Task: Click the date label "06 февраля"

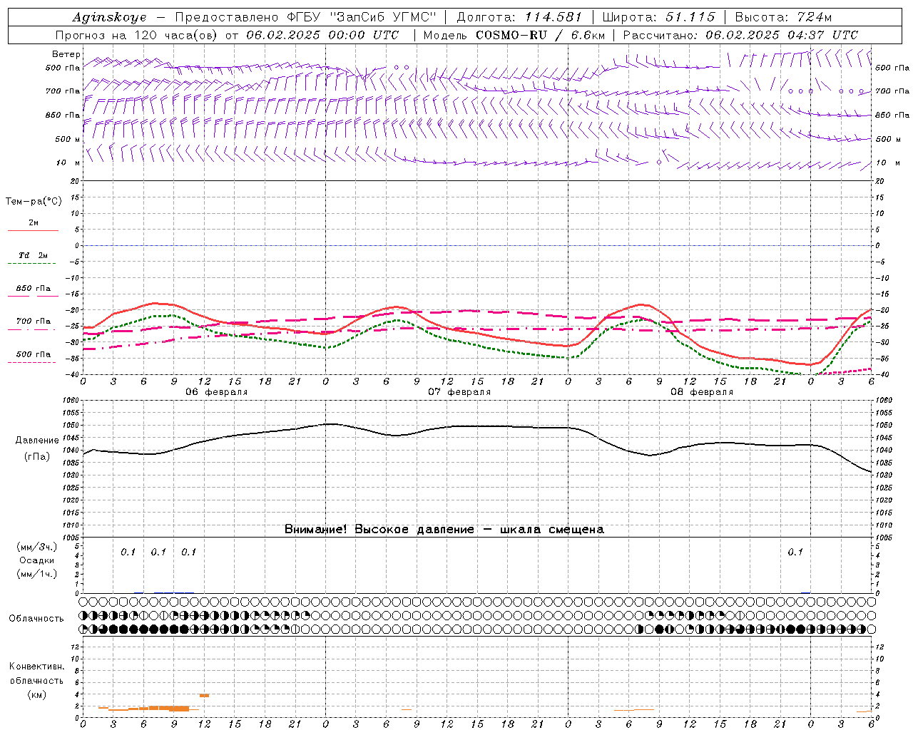Action: tap(217, 392)
